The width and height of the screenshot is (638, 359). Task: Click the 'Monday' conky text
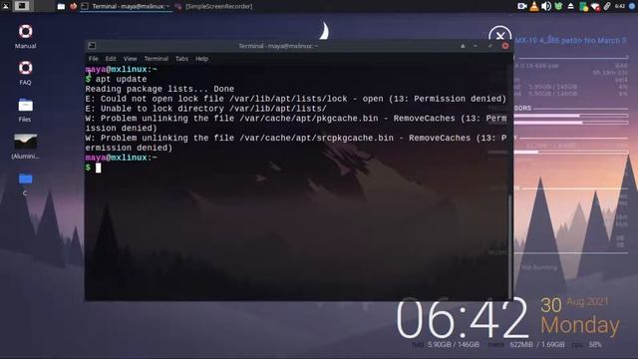click(580, 326)
